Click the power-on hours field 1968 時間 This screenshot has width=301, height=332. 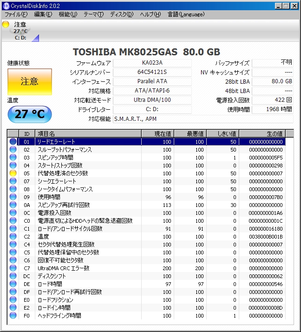tap(273, 109)
